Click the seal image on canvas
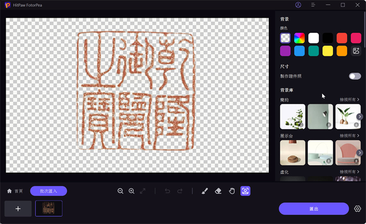This screenshot has height=224, width=366. (x=135, y=91)
